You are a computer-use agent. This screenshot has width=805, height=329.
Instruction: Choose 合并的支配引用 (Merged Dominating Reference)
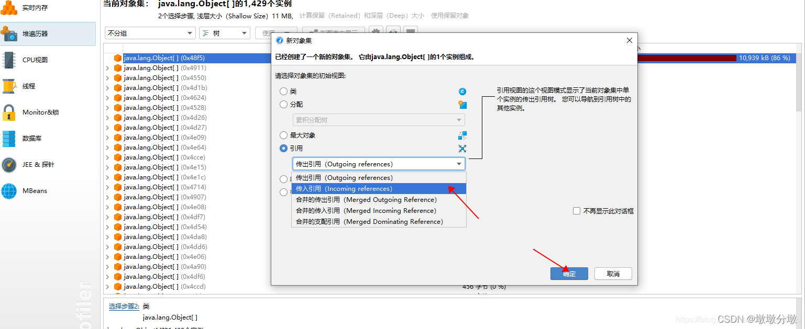379,222
